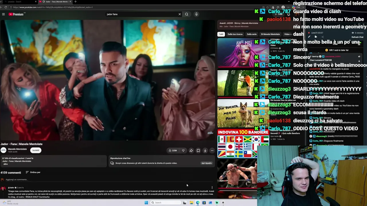Screen dimensions: 367x206
Task: Open more actions menu under the video
Action: 212,150
